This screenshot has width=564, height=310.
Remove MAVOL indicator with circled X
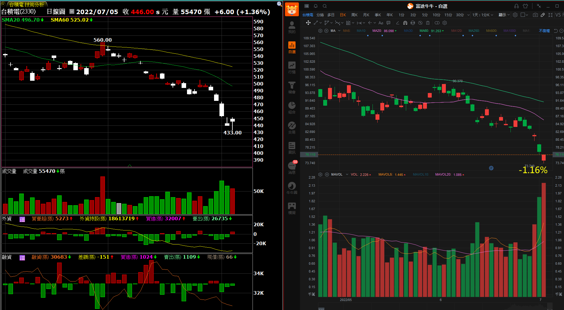327,174
